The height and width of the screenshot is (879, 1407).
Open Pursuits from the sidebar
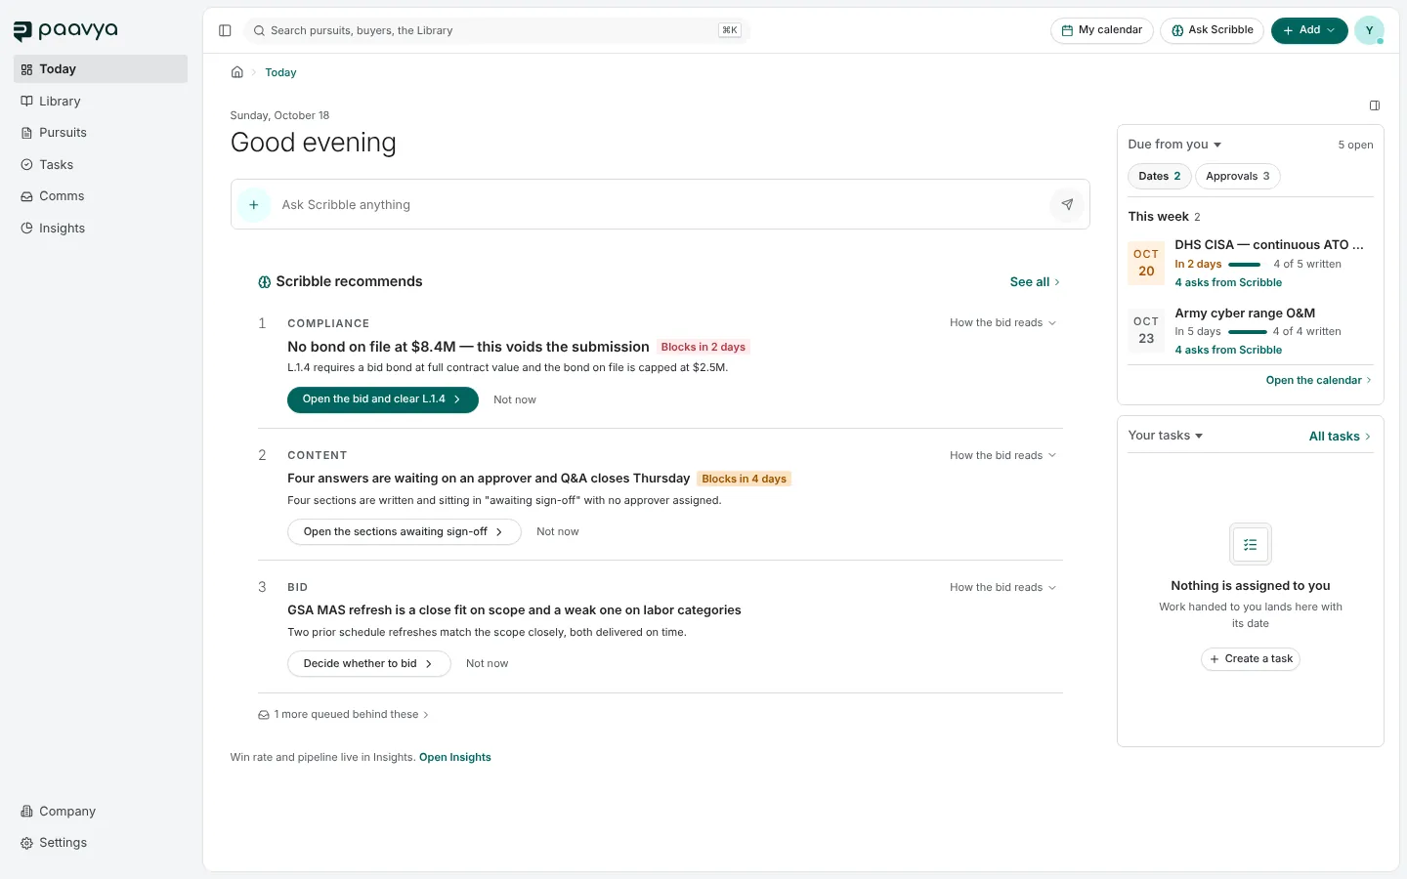(x=101, y=133)
